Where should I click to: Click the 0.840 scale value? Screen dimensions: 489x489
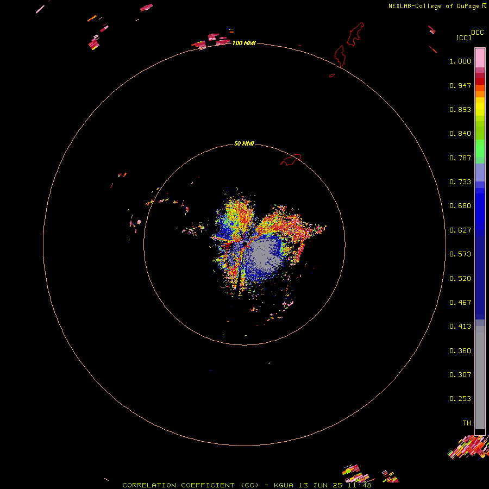point(460,134)
